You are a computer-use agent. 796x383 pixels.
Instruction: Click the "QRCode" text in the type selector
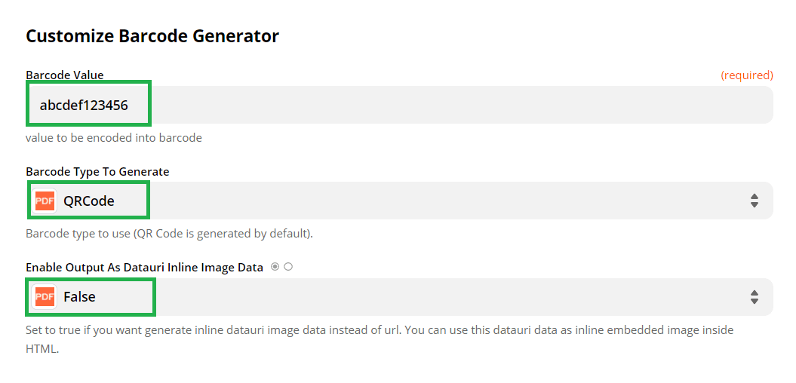89,201
